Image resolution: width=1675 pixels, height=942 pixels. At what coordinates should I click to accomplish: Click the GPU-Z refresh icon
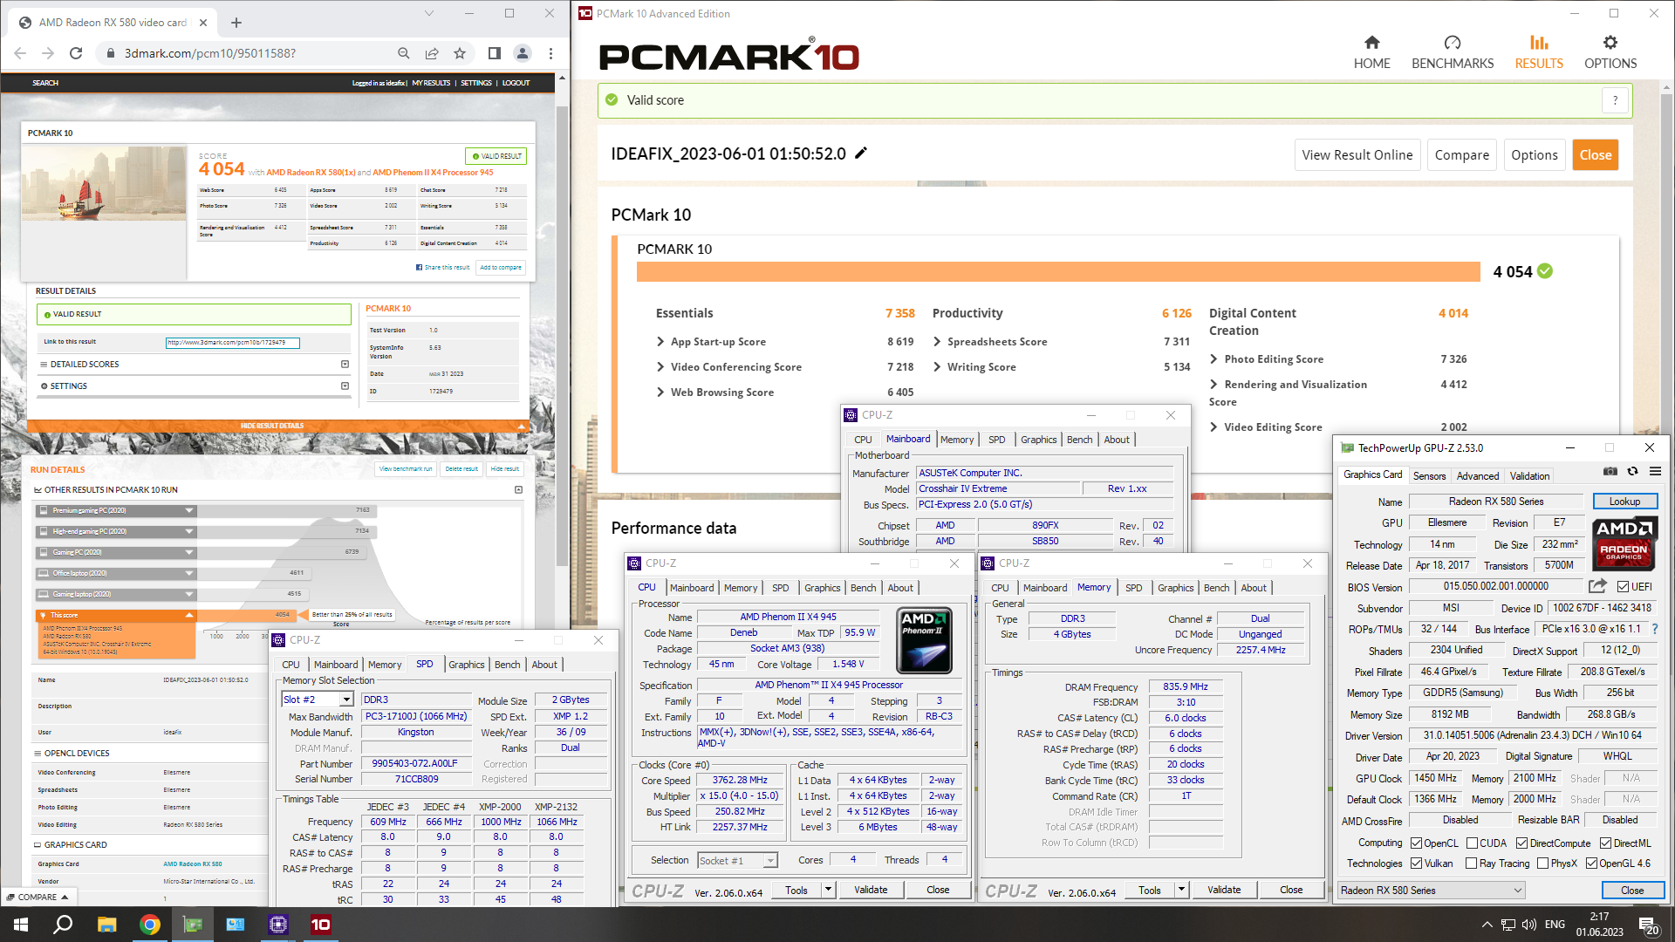(1632, 472)
